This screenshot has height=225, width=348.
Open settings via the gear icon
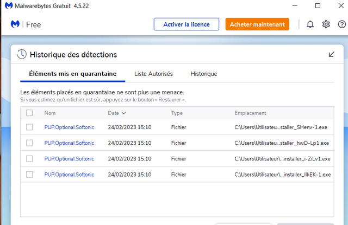click(326, 24)
